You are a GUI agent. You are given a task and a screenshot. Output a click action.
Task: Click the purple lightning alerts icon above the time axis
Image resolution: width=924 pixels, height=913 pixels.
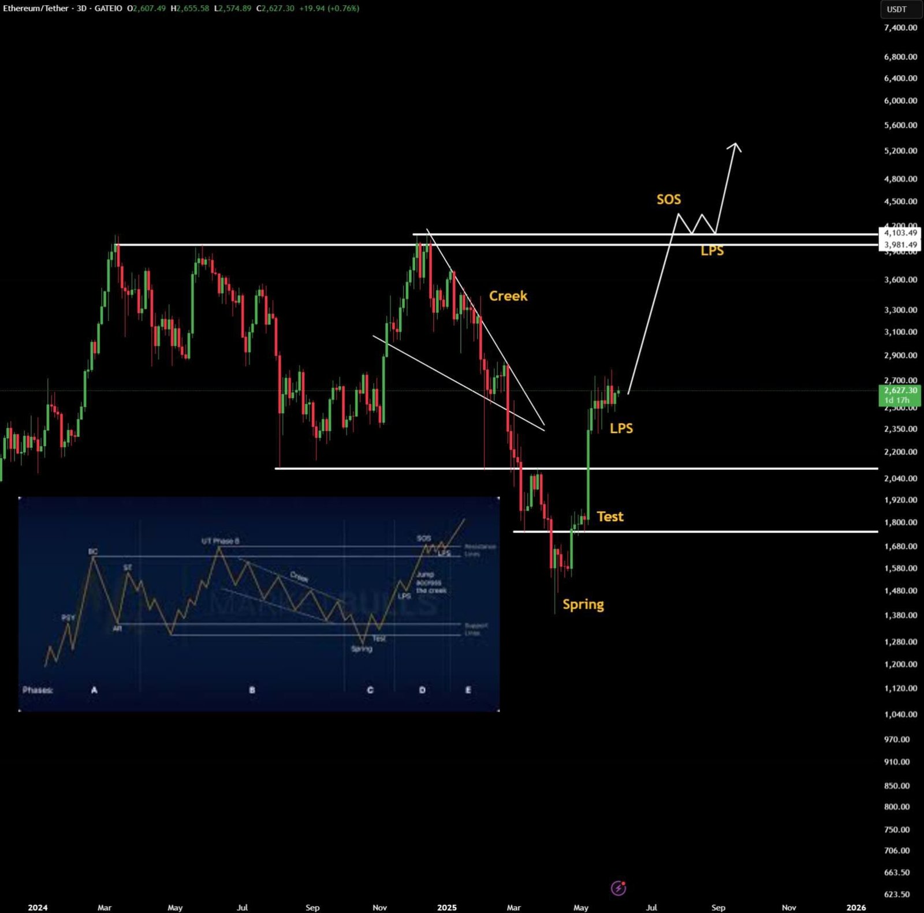coord(618,889)
